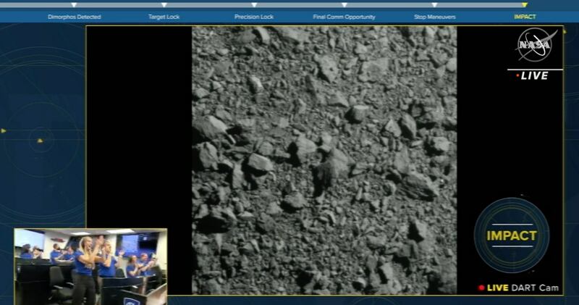The height and width of the screenshot is (305, 579).
Task: Jump to the Stop Maneuvers label
Action: click(x=434, y=16)
